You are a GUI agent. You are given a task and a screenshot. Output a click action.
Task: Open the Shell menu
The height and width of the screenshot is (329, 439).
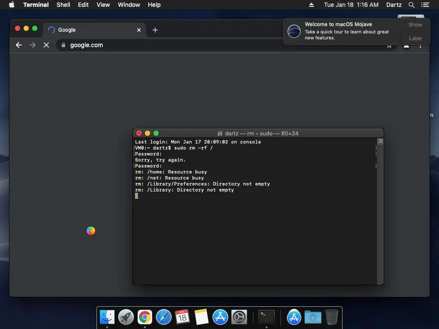[63, 5]
